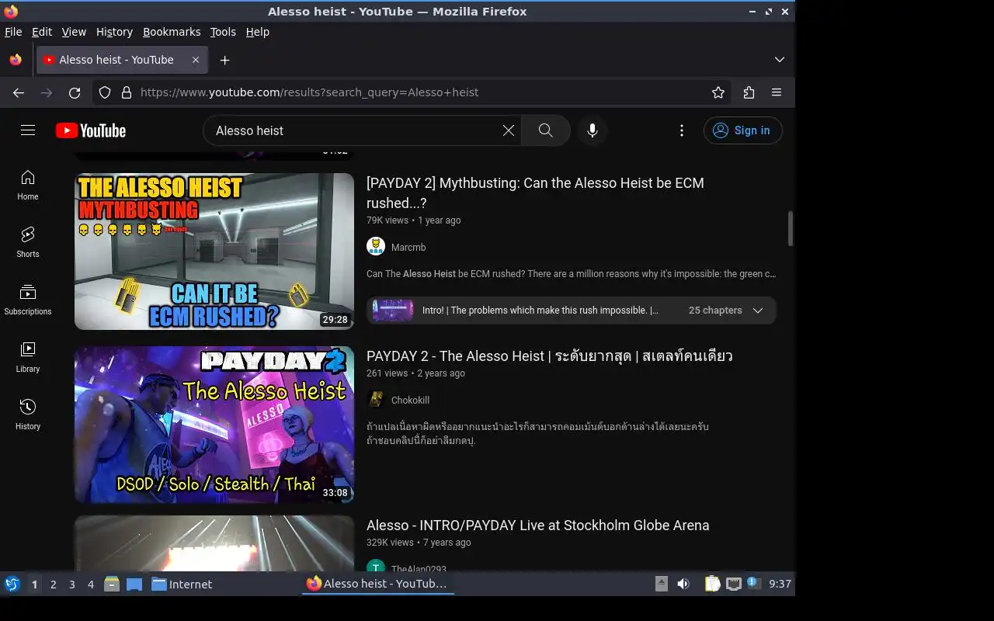Viewport: 994px width, 621px height.
Task: Play the Alesso Heist Mythbusting thumbnail
Action: (x=214, y=252)
